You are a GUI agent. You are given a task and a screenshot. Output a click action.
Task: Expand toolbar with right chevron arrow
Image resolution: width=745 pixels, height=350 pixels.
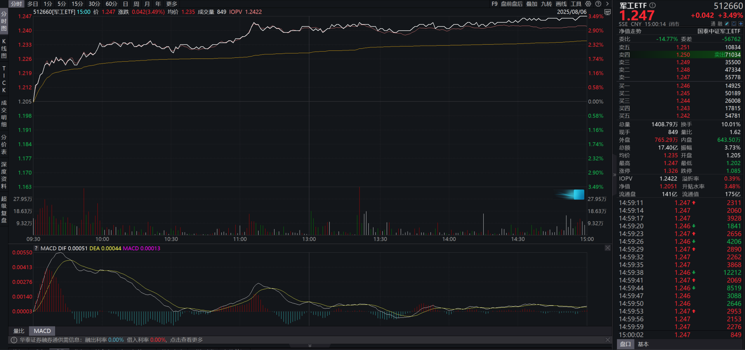click(x=608, y=4)
